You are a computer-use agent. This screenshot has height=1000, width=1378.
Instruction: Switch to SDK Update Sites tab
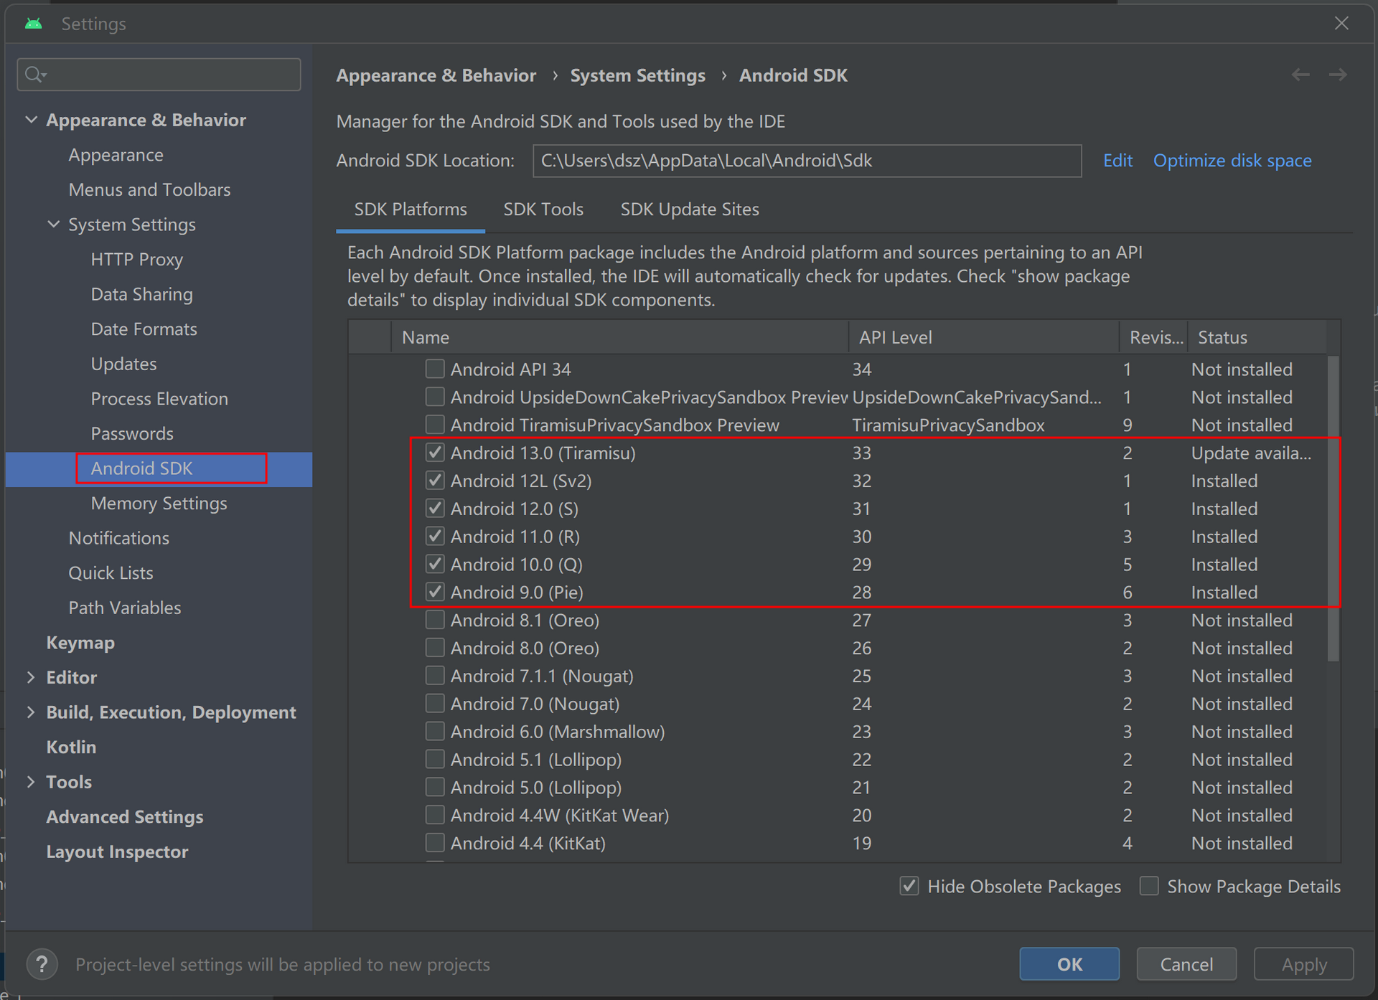tap(690, 209)
